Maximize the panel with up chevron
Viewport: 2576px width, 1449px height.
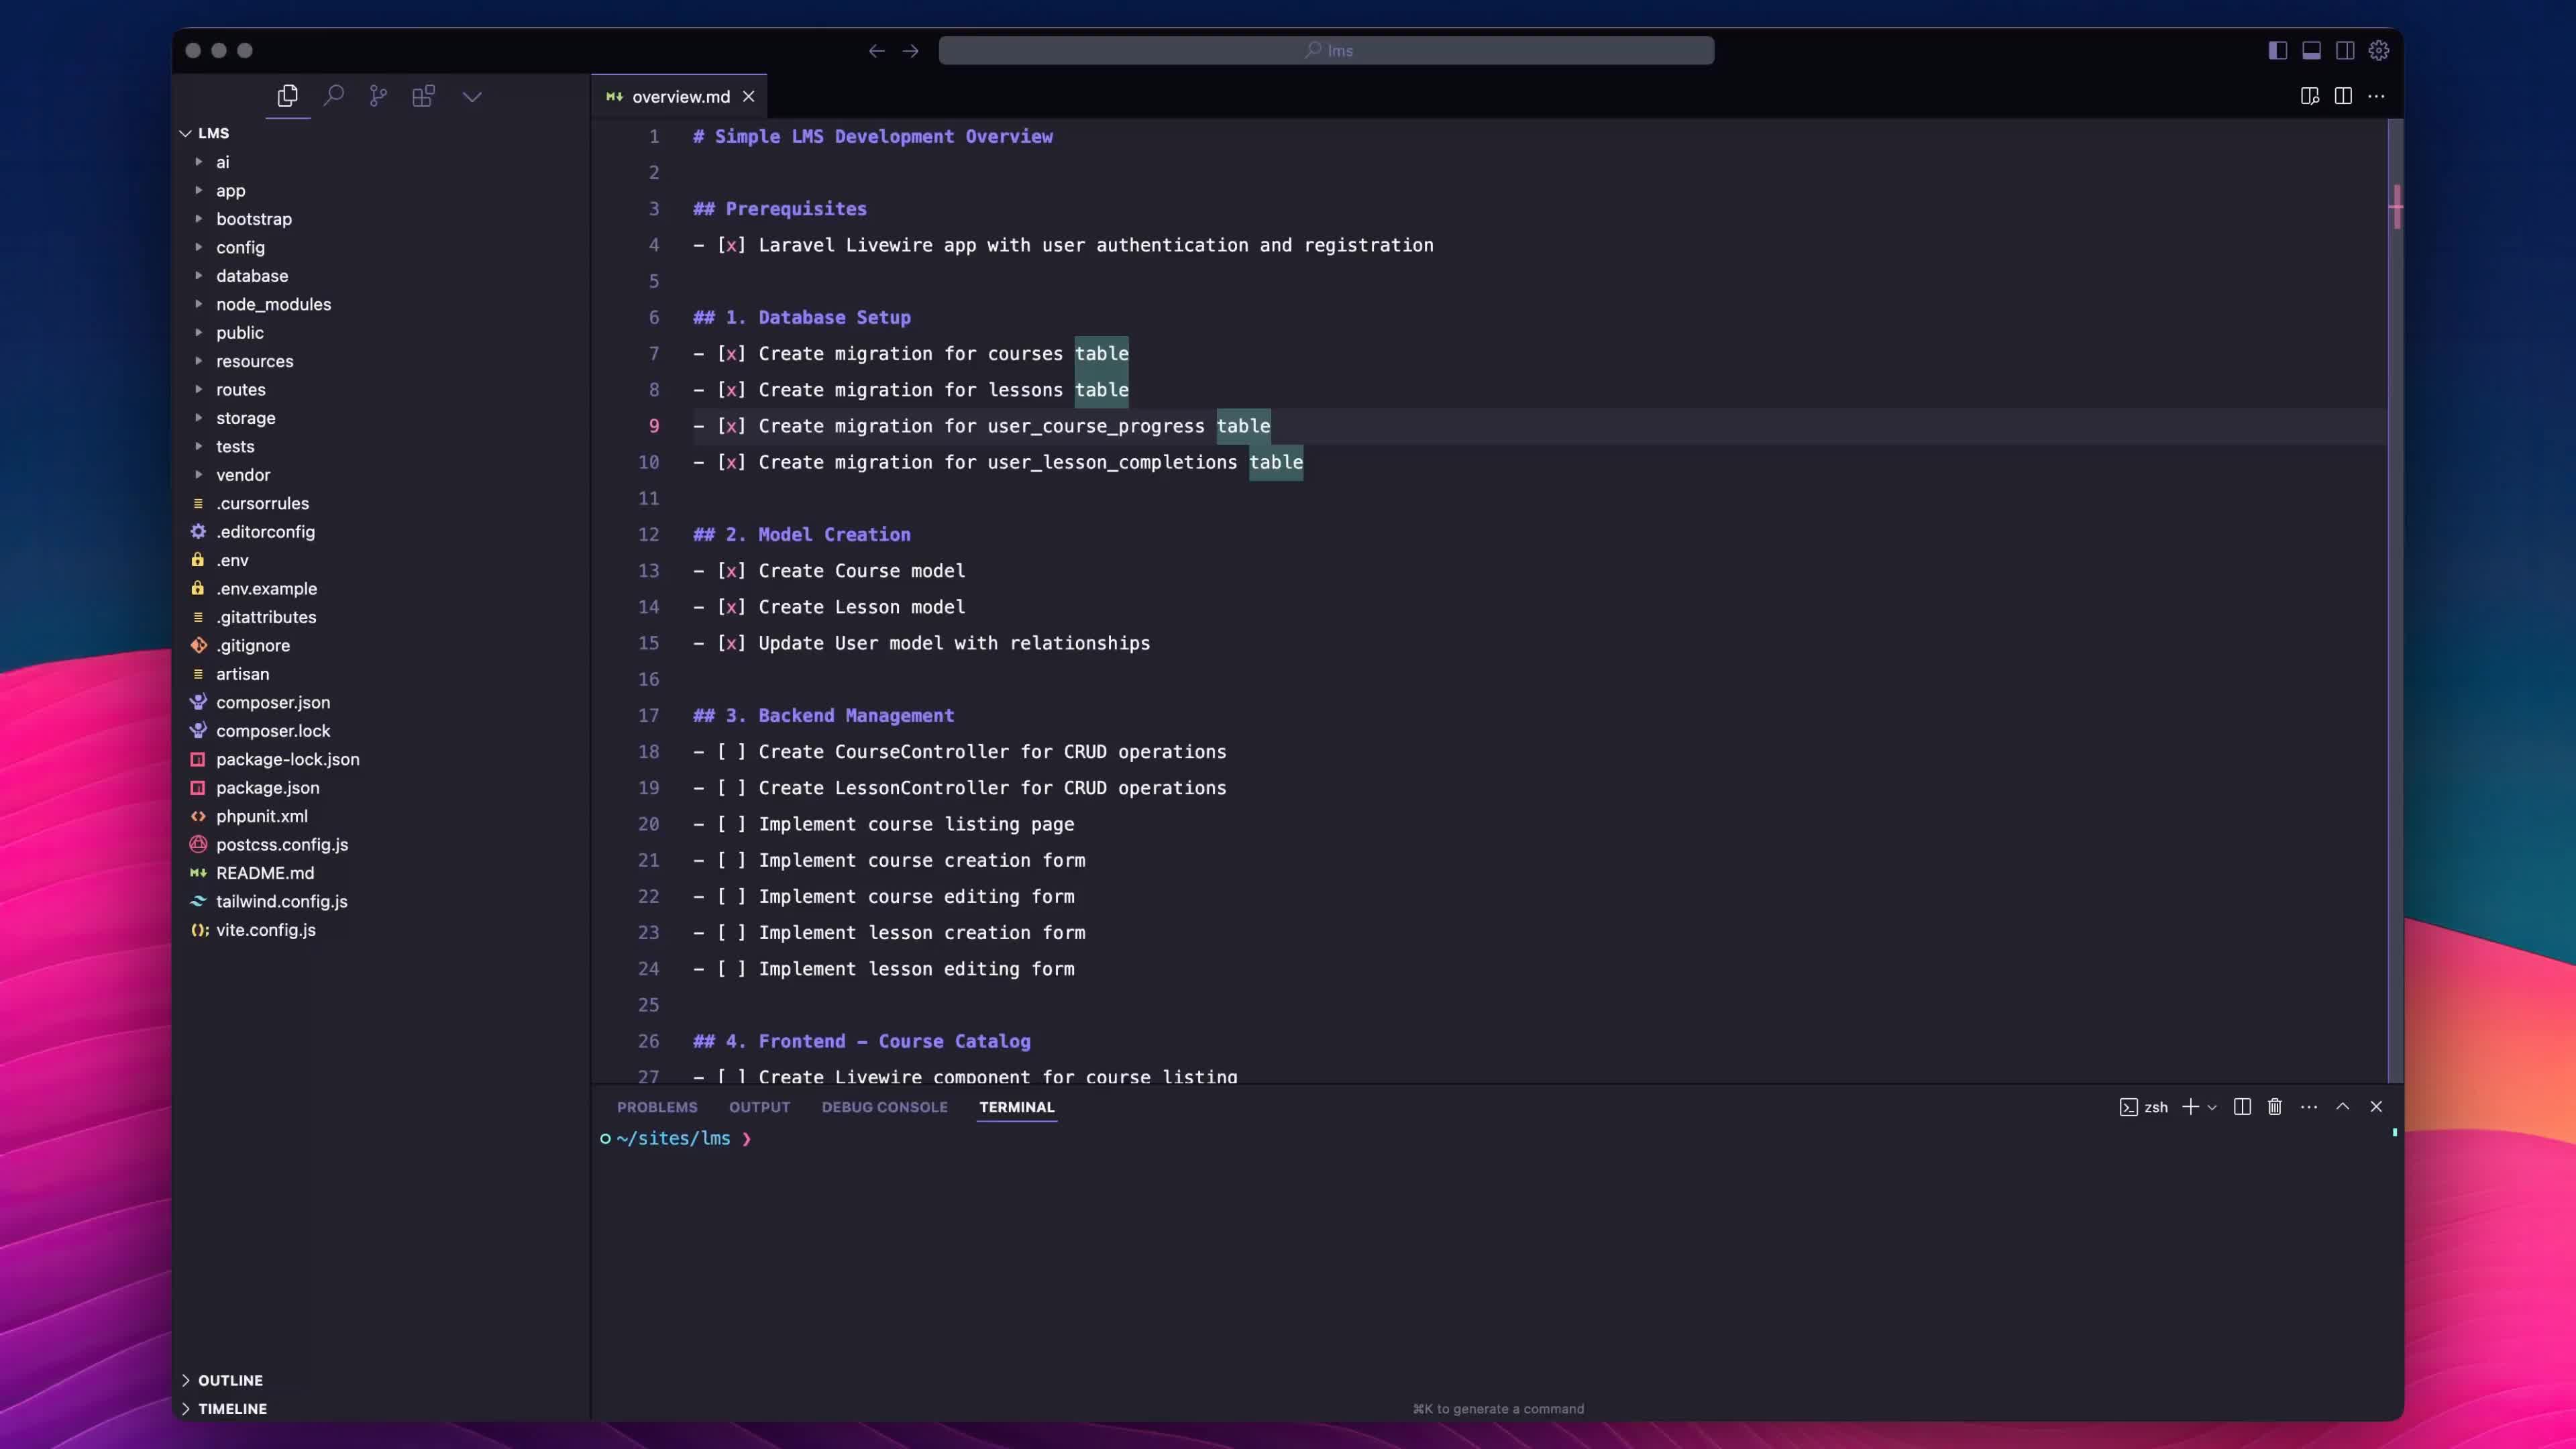pos(2343,1107)
